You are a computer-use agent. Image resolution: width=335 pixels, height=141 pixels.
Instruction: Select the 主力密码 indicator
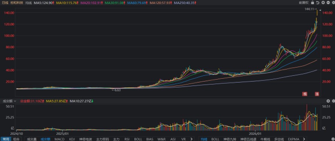(102, 139)
